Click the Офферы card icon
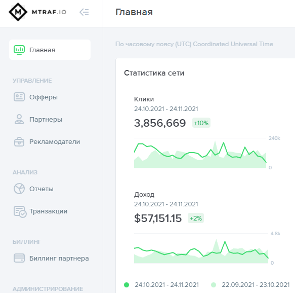 click(x=19, y=97)
